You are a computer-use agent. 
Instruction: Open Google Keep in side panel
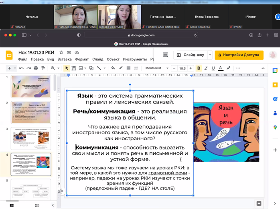[x=275, y=85]
